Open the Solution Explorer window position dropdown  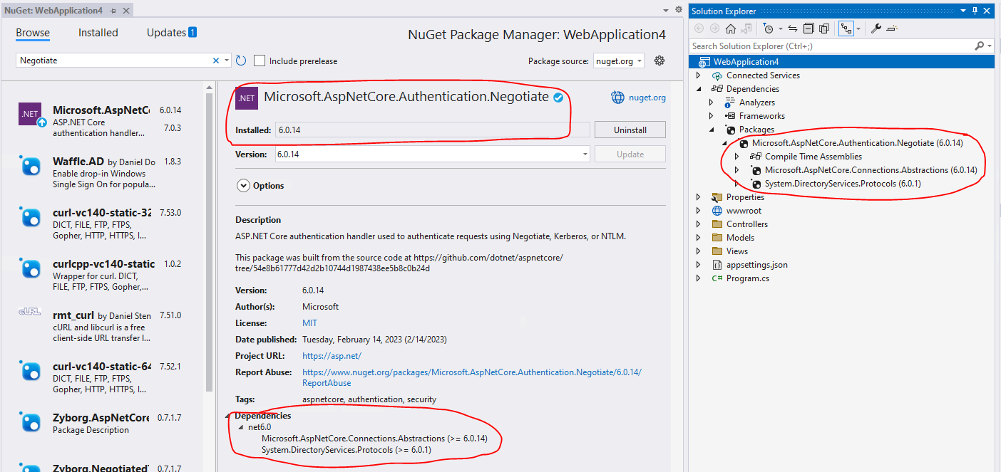964,11
